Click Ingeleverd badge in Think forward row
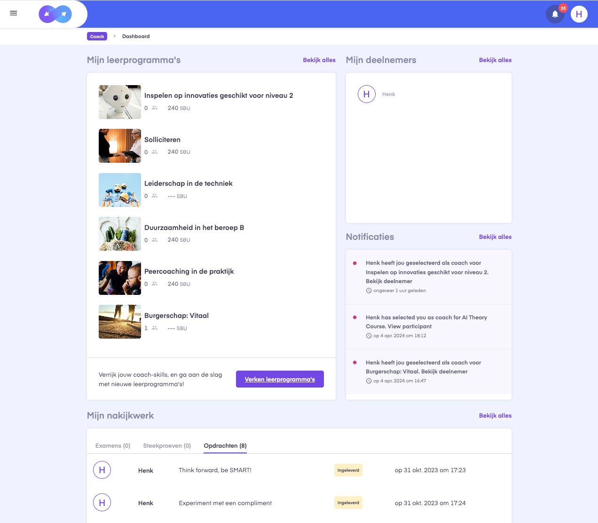Screen dimensions: 598x523 click(x=348, y=470)
